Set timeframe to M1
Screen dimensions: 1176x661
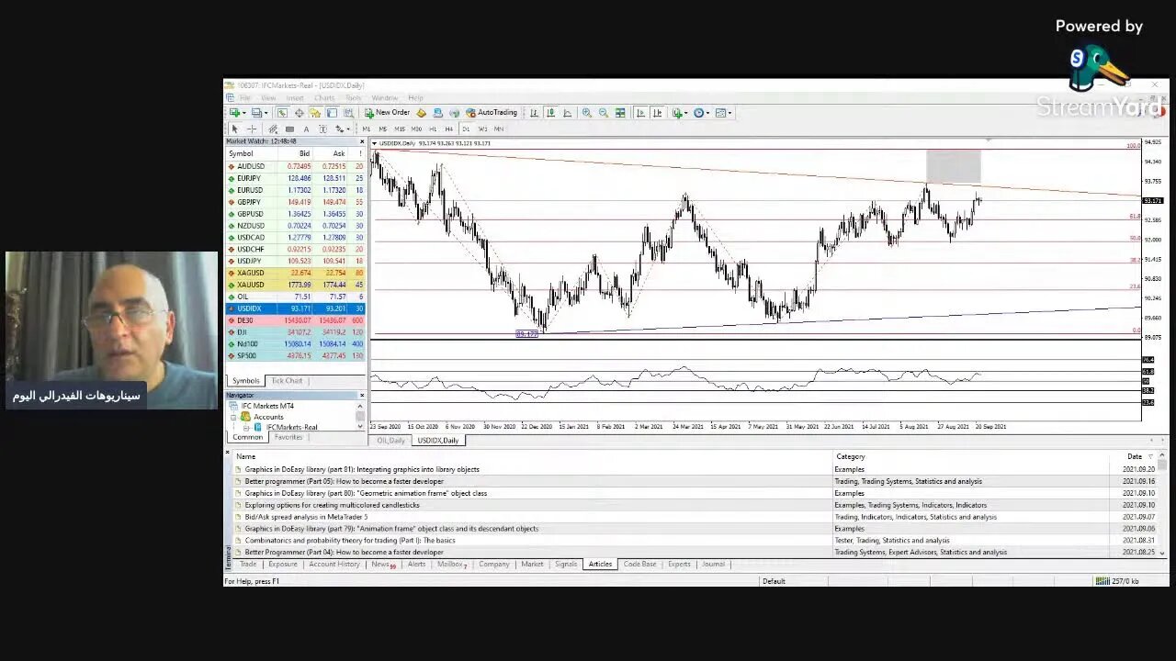coord(367,129)
